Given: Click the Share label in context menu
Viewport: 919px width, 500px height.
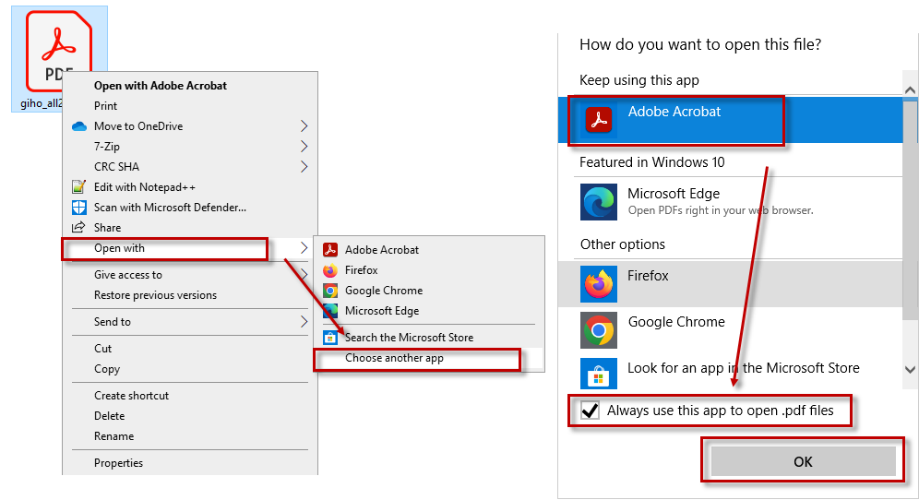Looking at the screenshot, I should (x=107, y=228).
